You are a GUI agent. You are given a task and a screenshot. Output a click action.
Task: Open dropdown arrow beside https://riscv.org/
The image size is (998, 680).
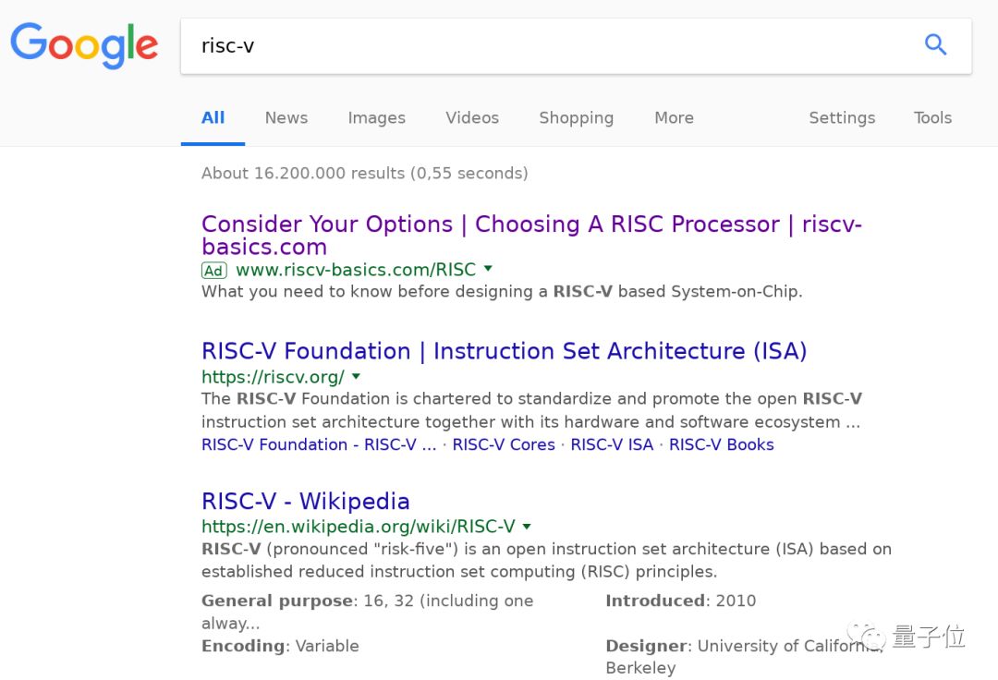(356, 376)
